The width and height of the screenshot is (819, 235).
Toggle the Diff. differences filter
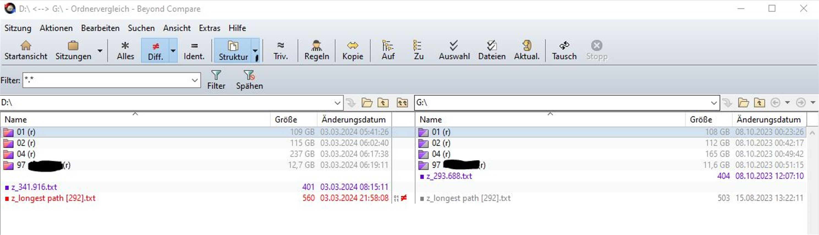coord(155,50)
